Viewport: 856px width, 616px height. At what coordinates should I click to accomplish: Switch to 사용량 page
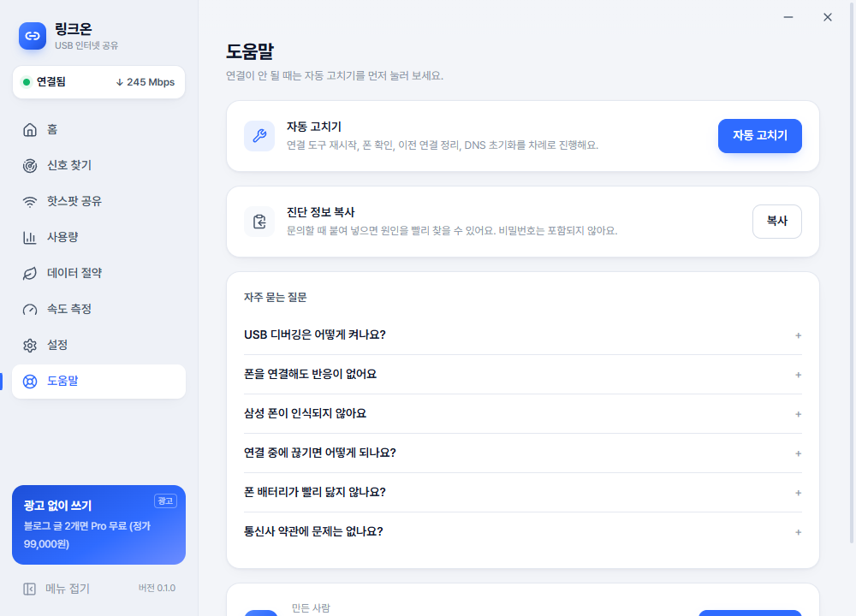(x=98, y=237)
